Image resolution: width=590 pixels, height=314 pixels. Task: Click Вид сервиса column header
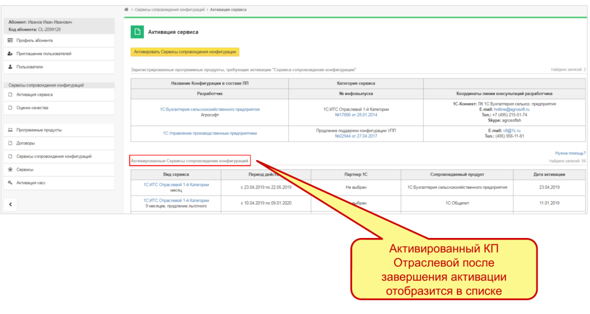(x=176, y=175)
